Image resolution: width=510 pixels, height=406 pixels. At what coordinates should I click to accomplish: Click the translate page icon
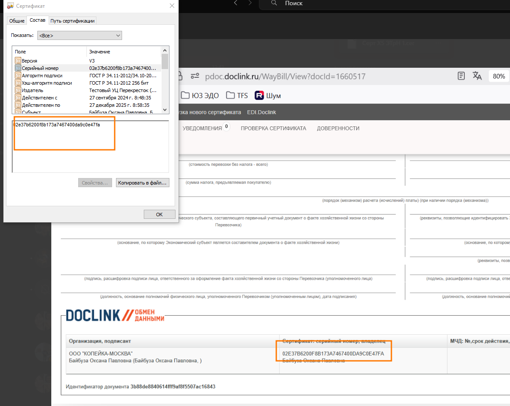point(477,76)
